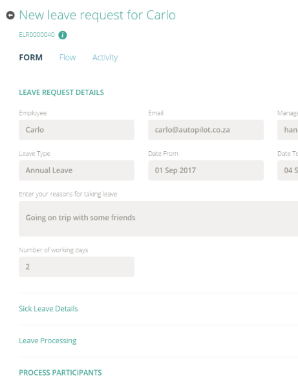This screenshot has width=298, height=378.
Task: Expand the Sick Leave Details section
Action: 48,309
